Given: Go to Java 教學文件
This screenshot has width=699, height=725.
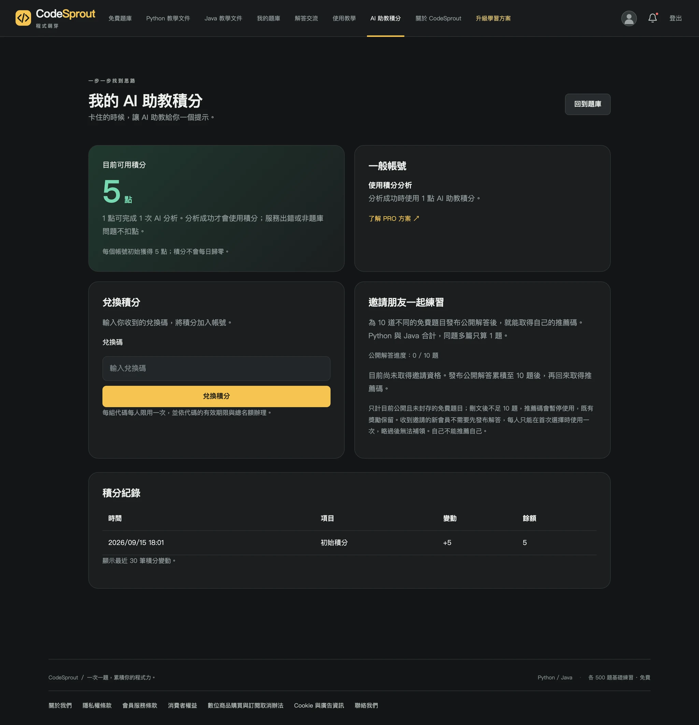Looking at the screenshot, I should coord(224,18).
